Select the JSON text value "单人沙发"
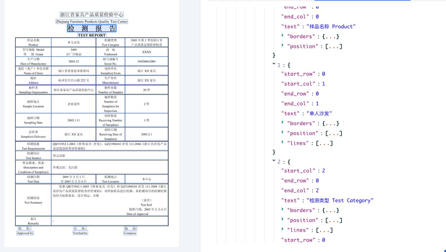The height and width of the screenshot is (252, 446). coord(319,114)
